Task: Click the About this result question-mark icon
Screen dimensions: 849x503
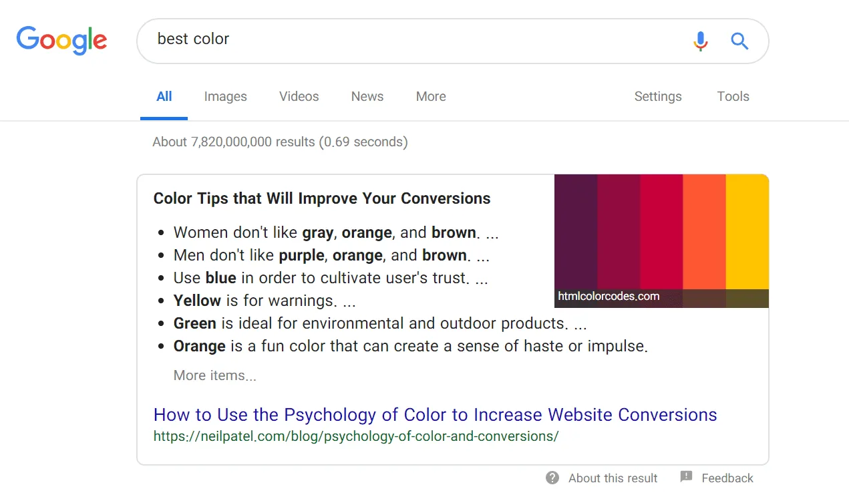Action: [552, 478]
